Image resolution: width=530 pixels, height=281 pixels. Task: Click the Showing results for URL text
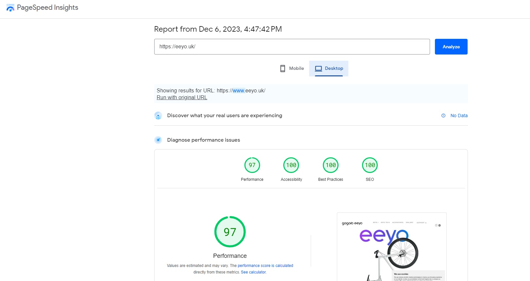point(211,90)
